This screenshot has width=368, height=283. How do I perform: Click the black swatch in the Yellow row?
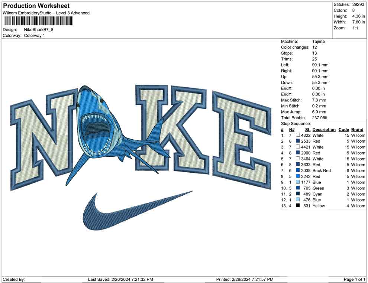[298, 205]
